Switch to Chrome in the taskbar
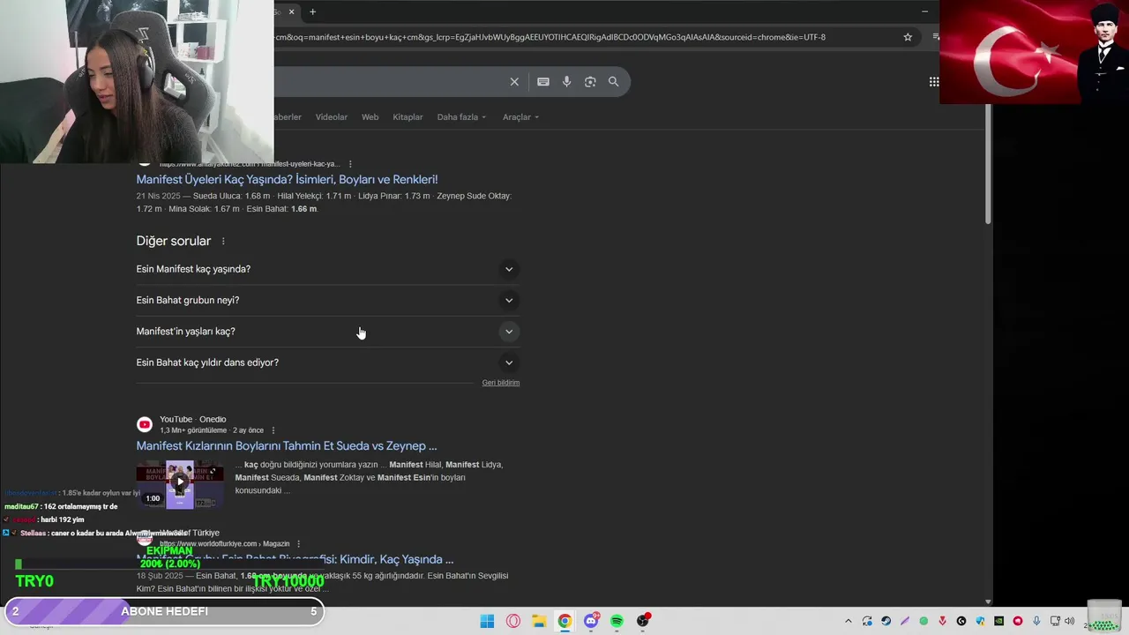Image resolution: width=1129 pixels, height=635 pixels. click(x=564, y=621)
